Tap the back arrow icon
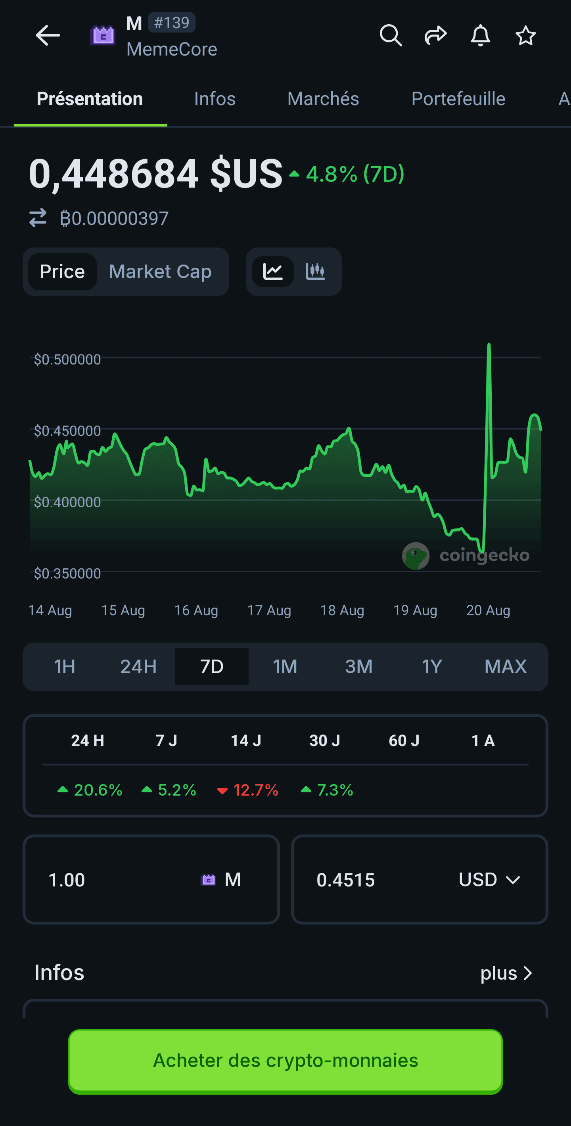This screenshot has width=571, height=1126. (48, 35)
